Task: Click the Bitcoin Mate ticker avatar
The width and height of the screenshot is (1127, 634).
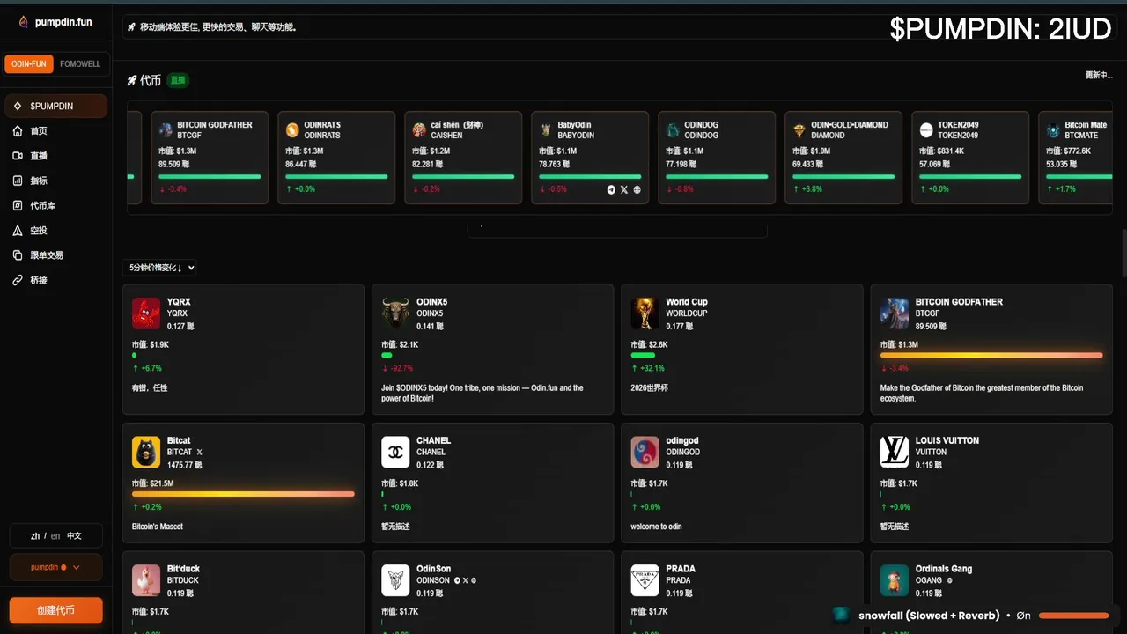Action: (x=1053, y=130)
